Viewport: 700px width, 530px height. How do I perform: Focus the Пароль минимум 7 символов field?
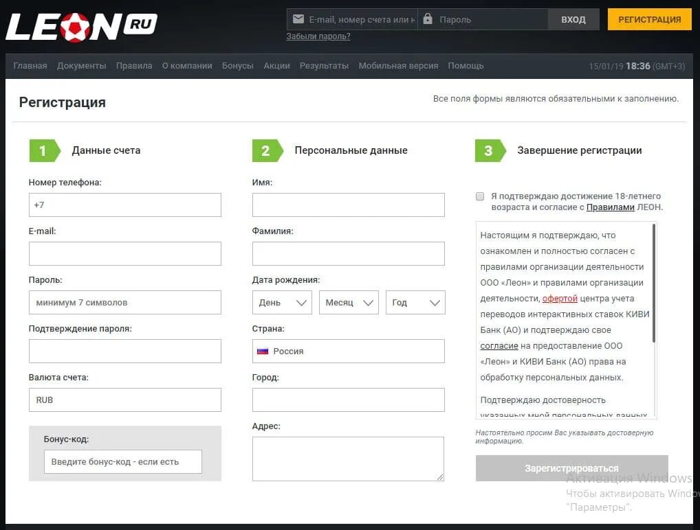(125, 302)
